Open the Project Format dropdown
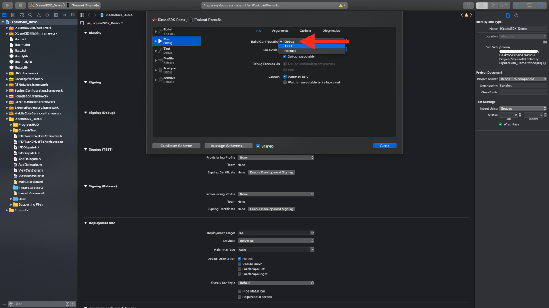This screenshot has height=308, width=549. pyautogui.click(x=523, y=79)
